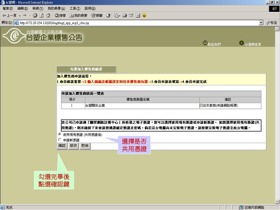This screenshot has height=210, width=280.
Task: Click the forward arrow button
Action: (25, 16)
